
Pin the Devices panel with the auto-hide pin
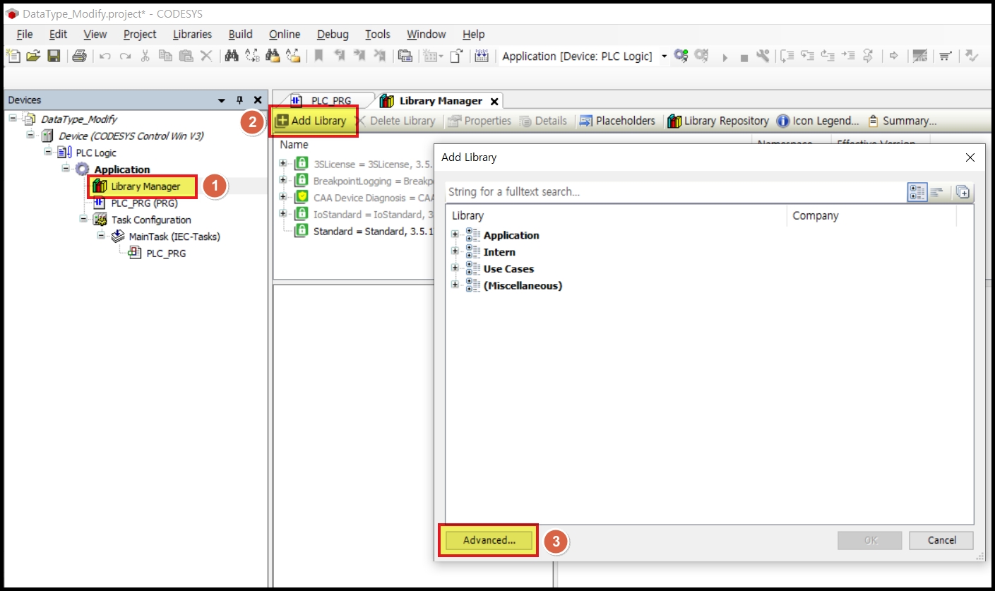[x=240, y=100]
